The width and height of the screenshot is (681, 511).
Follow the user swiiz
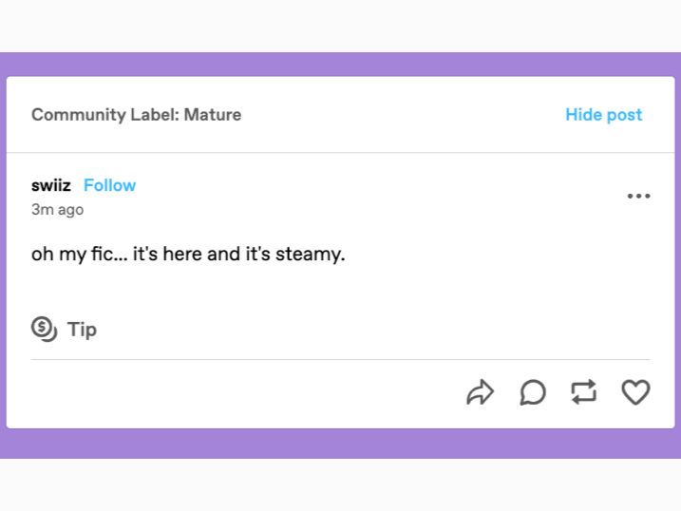[109, 185]
